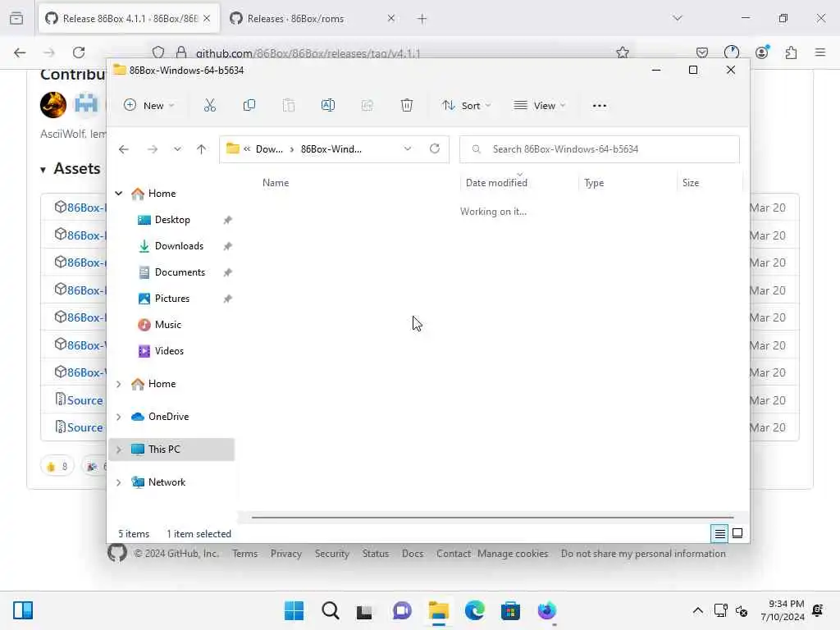The width and height of the screenshot is (840, 630).
Task: Open Chat app from taskbar
Action: click(x=402, y=610)
